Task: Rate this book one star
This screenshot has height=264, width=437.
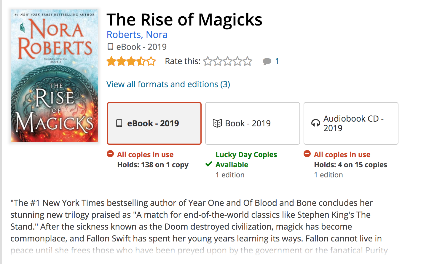Action: (208, 61)
